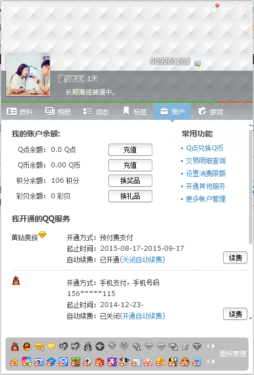Viewport: 254px width, 375px height.
Task: Click the Qzone yellow star icon in the bottom row
Action: 14,362
